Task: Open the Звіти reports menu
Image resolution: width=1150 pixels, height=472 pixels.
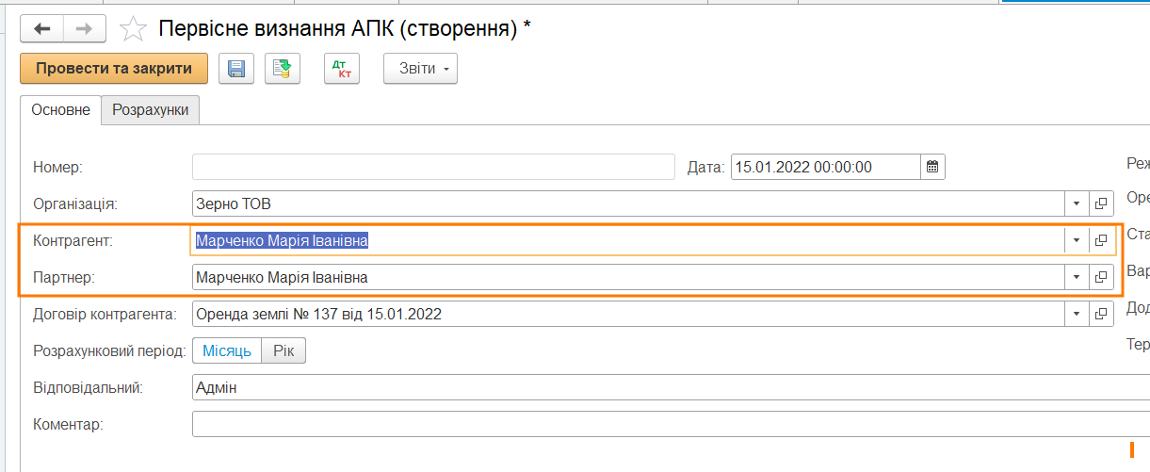Action: tap(420, 69)
